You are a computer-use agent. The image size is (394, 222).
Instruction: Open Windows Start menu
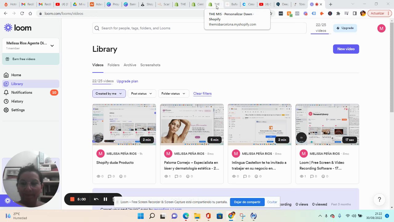[x=140, y=216]
